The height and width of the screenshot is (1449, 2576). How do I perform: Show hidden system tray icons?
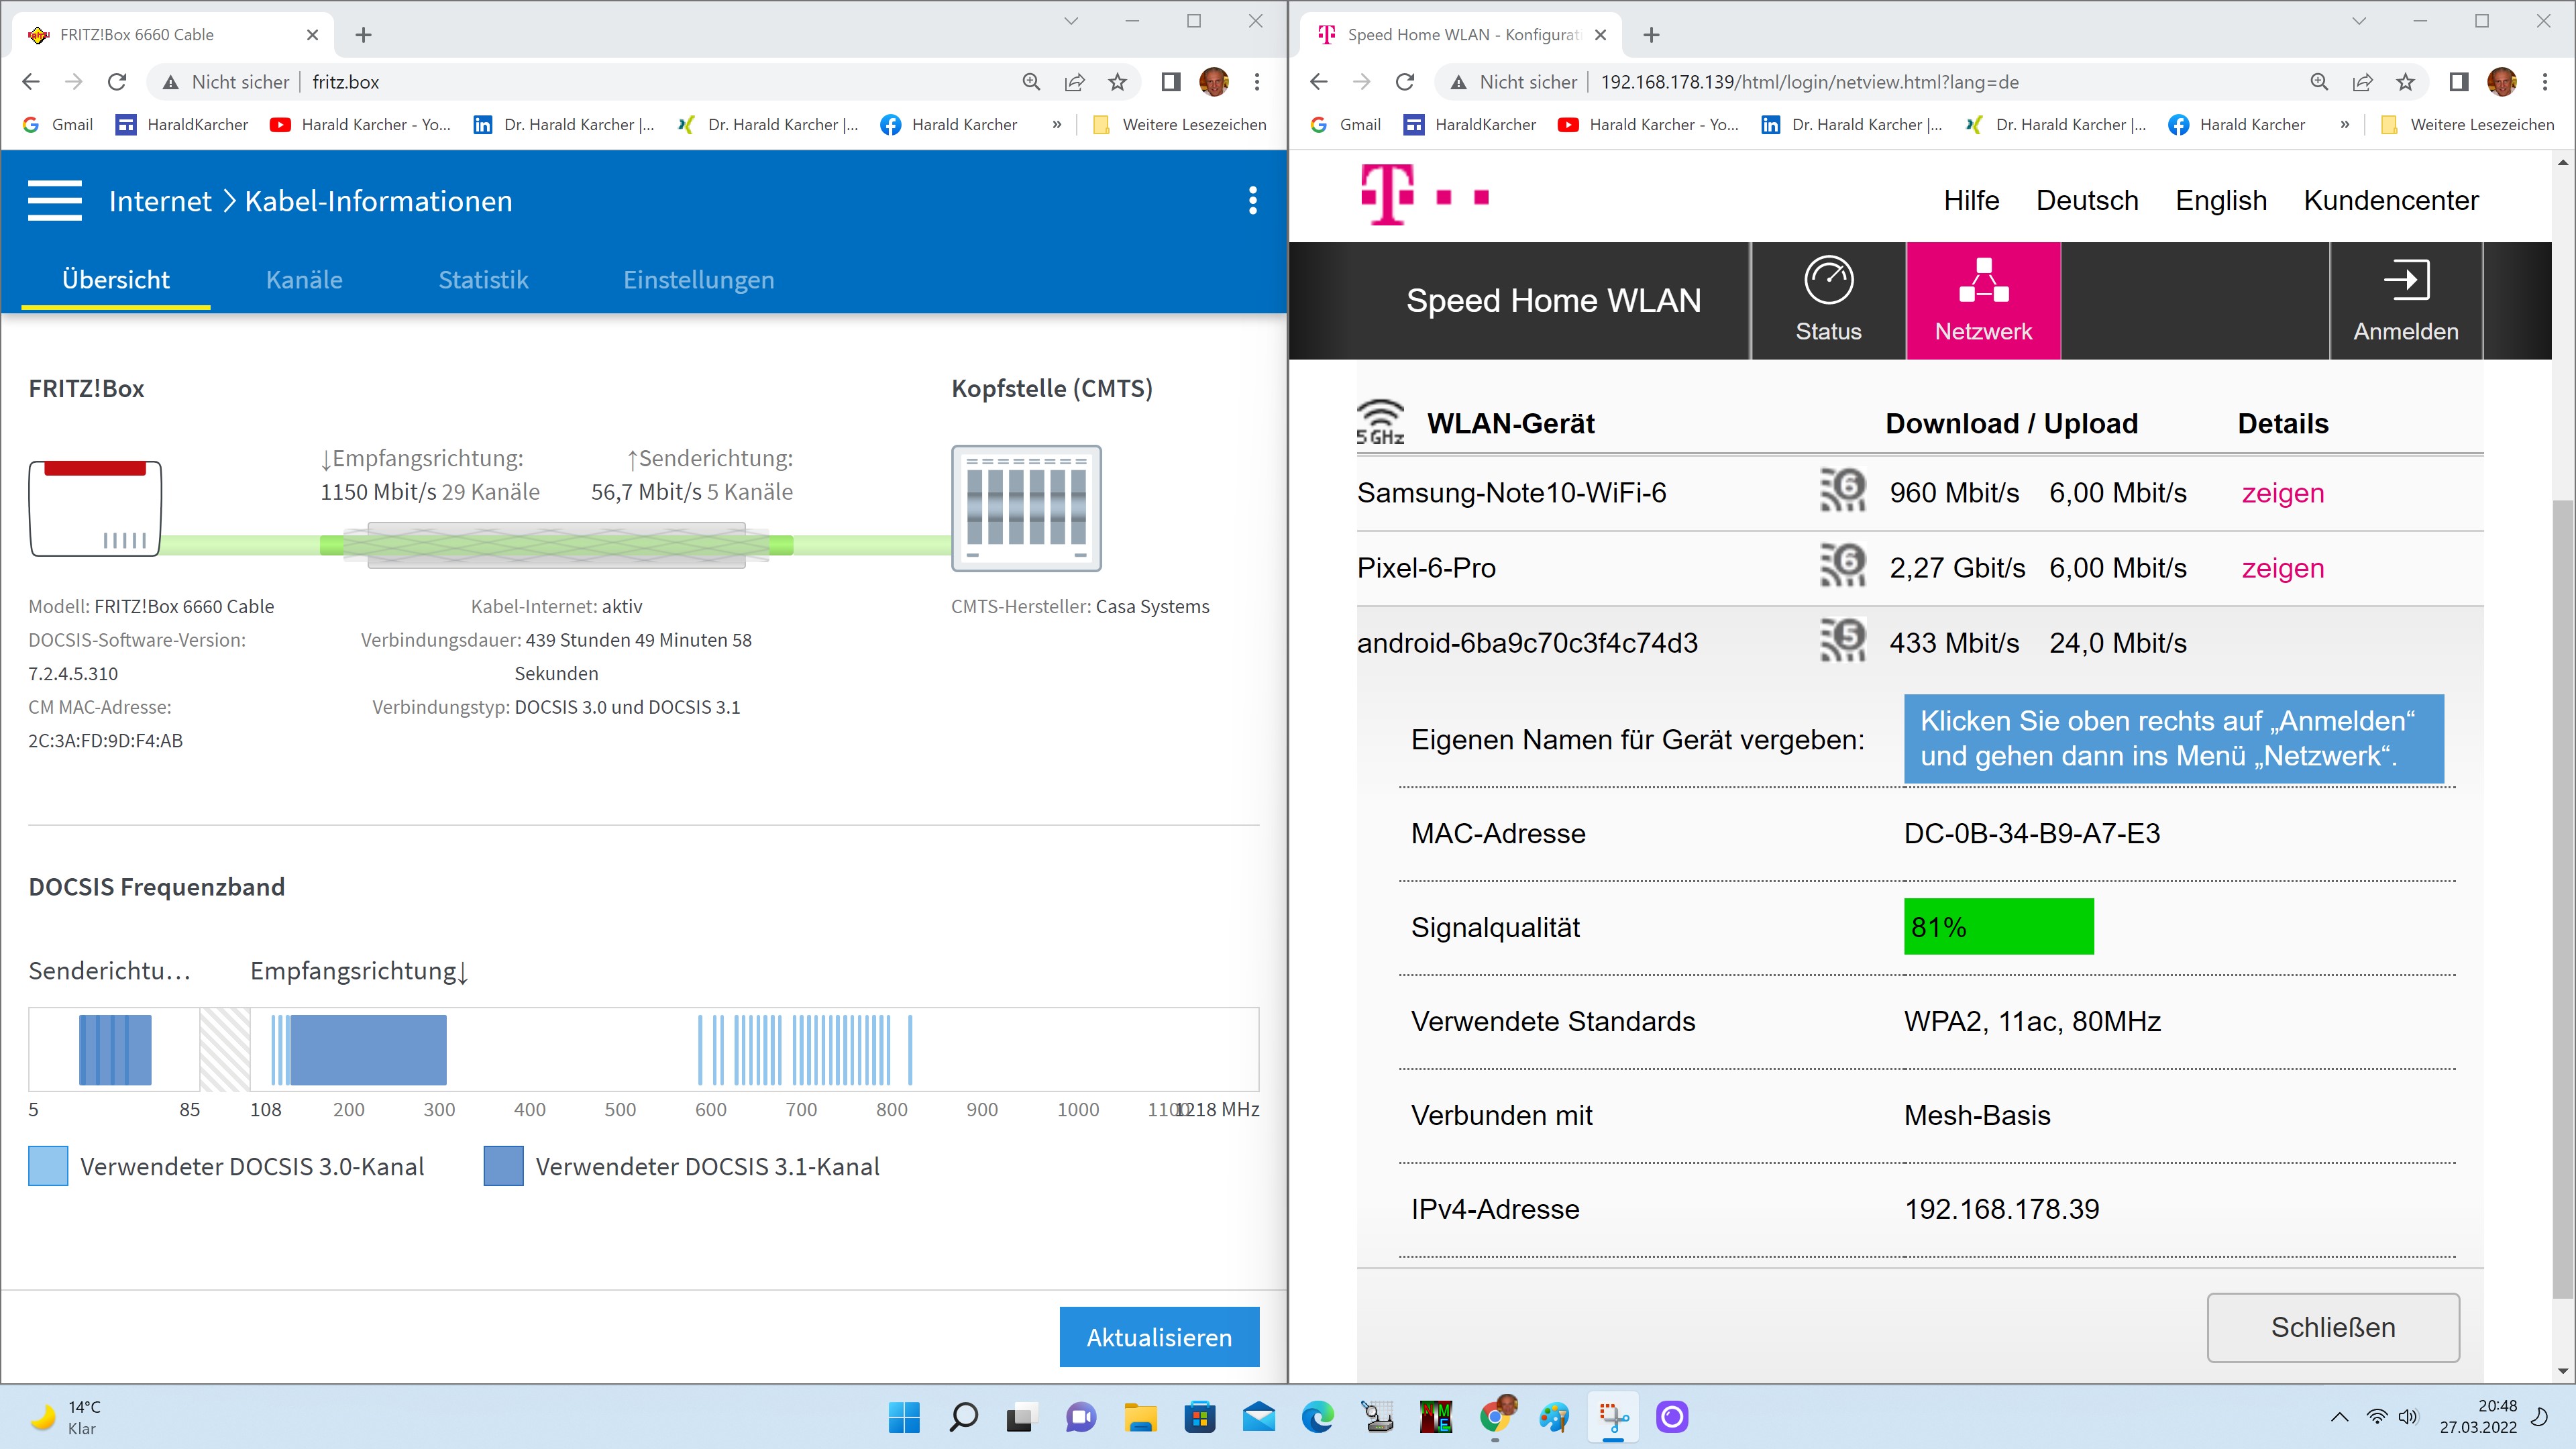(x=2339, y=1416)
